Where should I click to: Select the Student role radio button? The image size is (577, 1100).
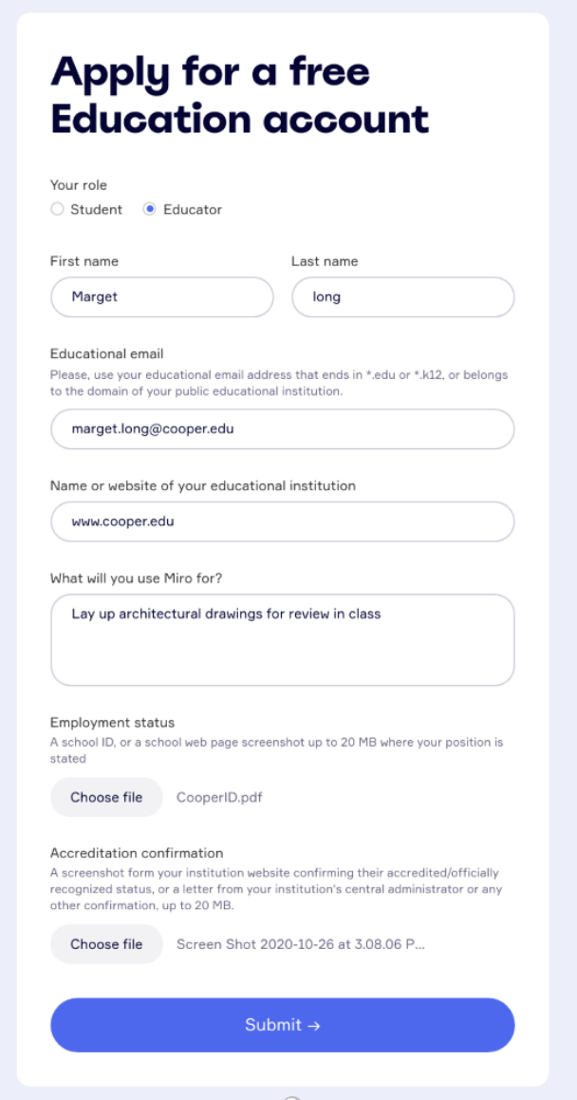58,210
